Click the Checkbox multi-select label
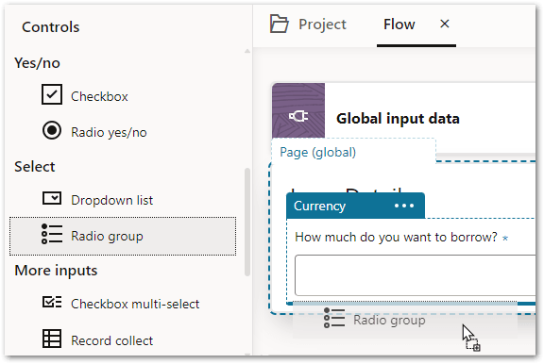Screen dimensions: 544x364 135,304
